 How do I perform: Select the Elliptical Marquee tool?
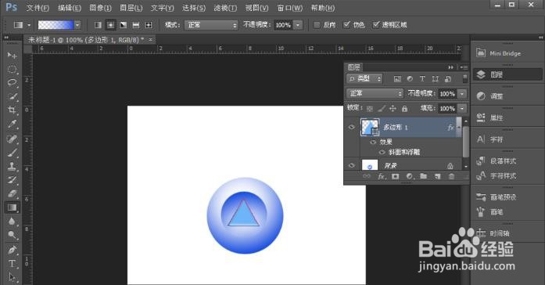pos(12,69)
